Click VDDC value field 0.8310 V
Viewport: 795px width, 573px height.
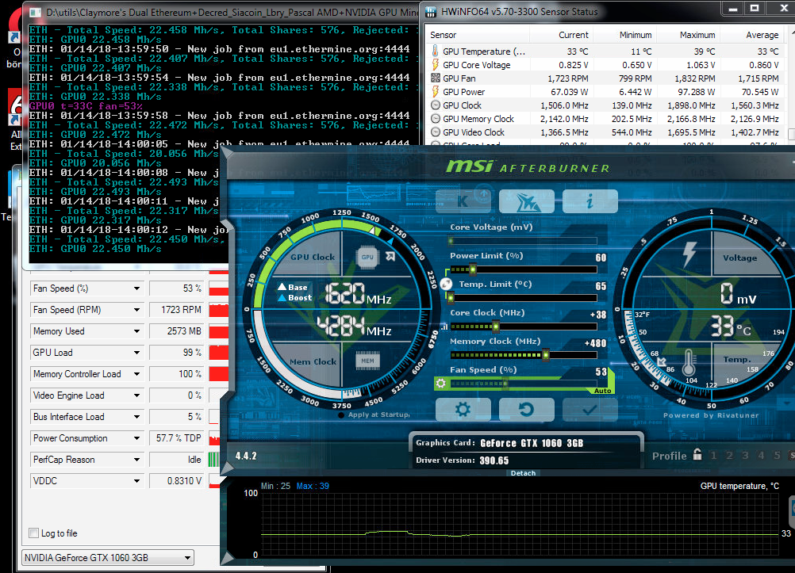176,481
